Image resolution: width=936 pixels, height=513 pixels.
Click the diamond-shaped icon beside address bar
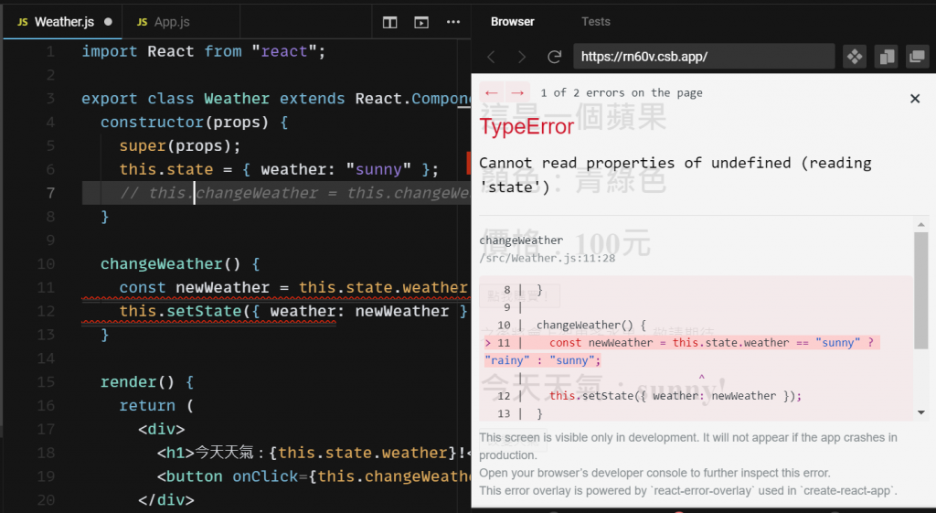(855, 57)
